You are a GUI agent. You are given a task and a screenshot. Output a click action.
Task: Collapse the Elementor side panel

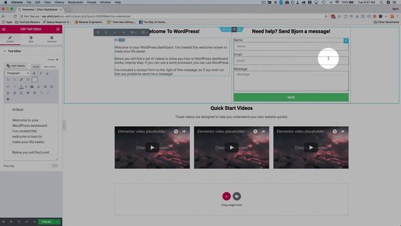tap(64, 126)
